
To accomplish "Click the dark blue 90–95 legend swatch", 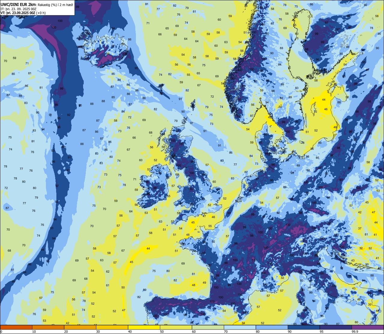I will 304,327.
